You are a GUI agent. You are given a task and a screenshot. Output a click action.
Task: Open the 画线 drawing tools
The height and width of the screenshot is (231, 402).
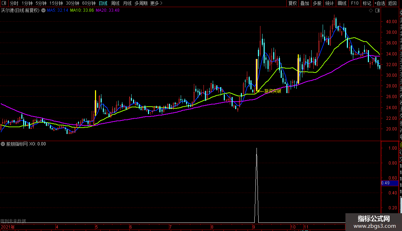click(x=342, y=3)
